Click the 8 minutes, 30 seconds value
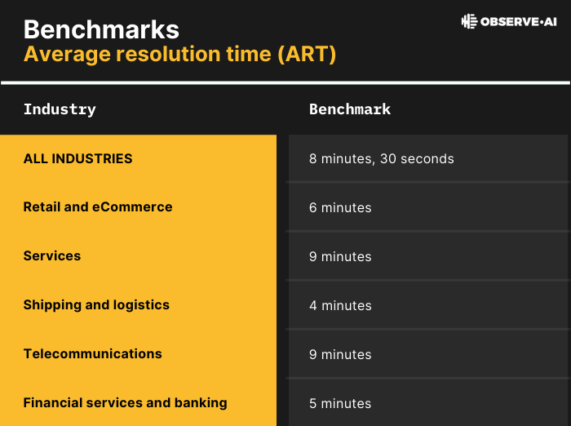The width and height of the screenshot is (571, 426). (381, 158)
